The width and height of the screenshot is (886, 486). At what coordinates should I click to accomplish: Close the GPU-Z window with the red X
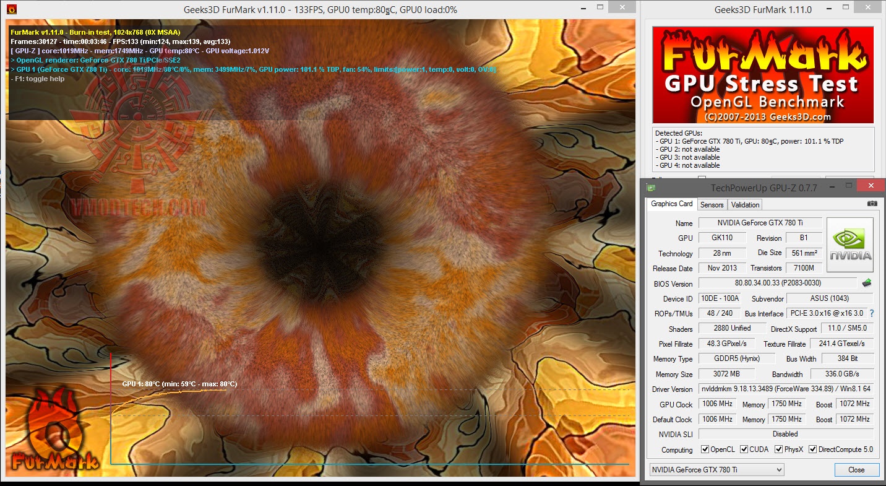pos(871,186)
